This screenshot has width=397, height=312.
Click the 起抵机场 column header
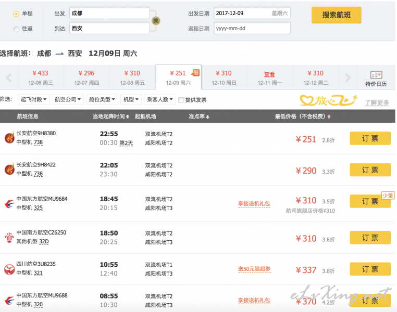(x=145, y=116)
